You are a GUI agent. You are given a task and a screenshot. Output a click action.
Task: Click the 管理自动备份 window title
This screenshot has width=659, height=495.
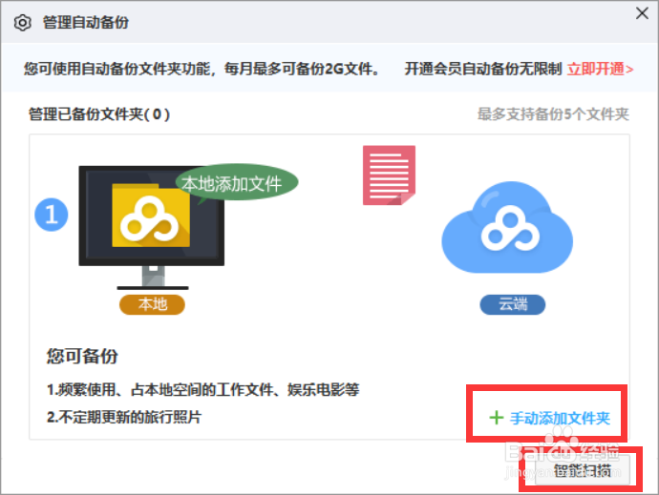(x=85, y=22)
